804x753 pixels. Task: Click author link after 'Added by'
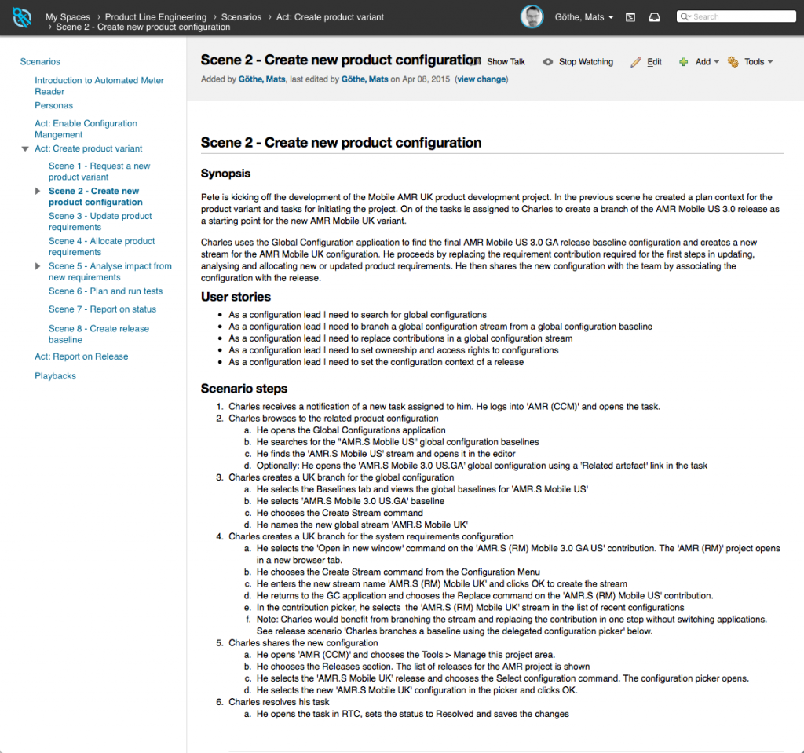pos(262,79)
